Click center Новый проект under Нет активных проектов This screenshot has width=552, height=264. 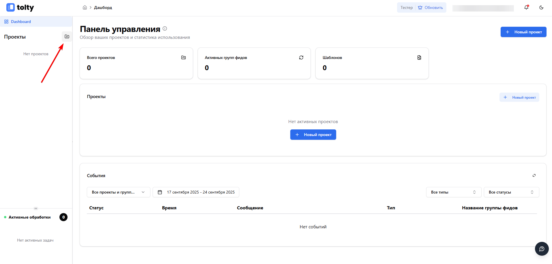(313, 135)
